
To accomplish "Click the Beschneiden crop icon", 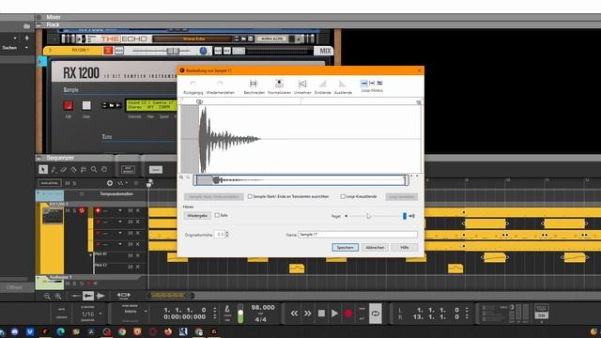I will point(254,84).
